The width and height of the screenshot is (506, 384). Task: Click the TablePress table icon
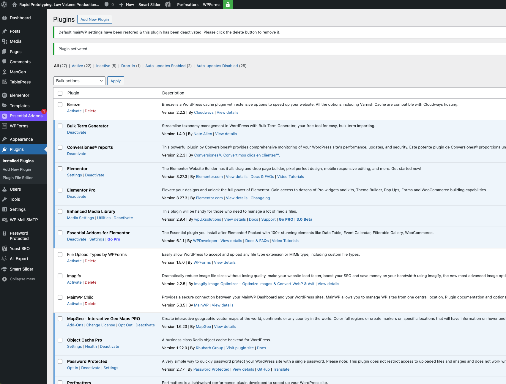4,82
